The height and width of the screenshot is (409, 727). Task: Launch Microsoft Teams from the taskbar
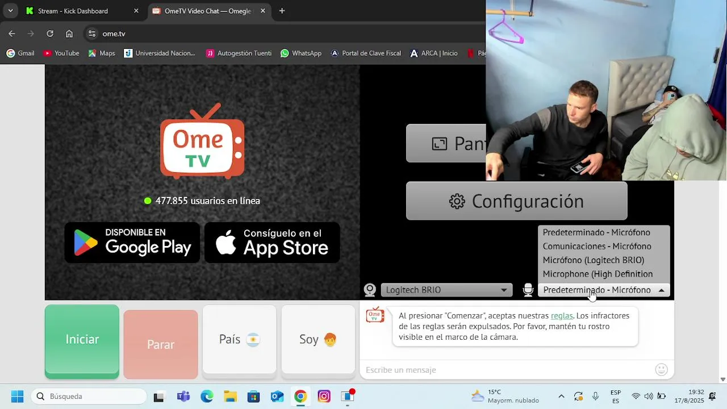[183, 397]
